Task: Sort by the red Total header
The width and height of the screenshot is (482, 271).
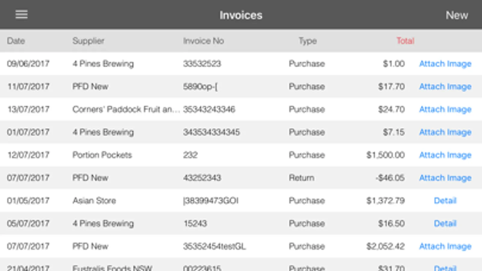Action: point(405,41)
